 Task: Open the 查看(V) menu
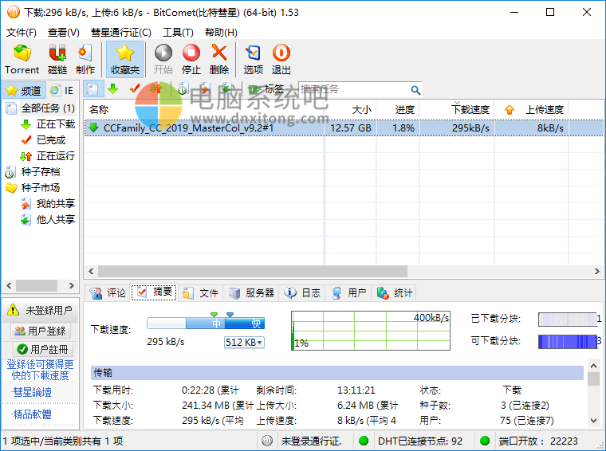[x=64, y=33]
